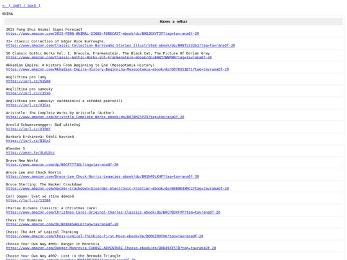Select title 33+ Classic Collection of Edgar Rice Burroughs
The image size is (347, 260).
(55, 41)
